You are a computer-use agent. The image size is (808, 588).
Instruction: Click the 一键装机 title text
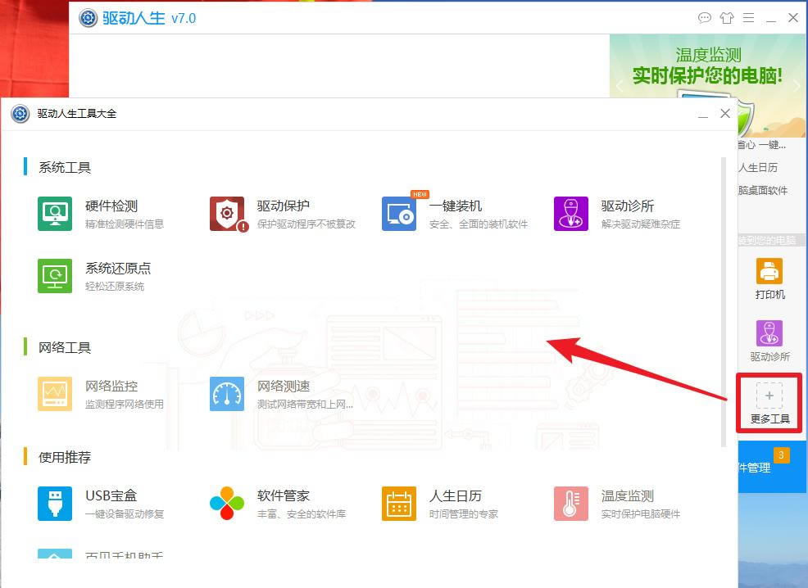point(456,206)
